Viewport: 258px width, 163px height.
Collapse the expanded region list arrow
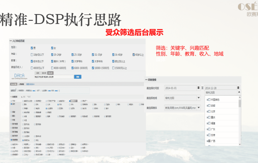[239, 92]
